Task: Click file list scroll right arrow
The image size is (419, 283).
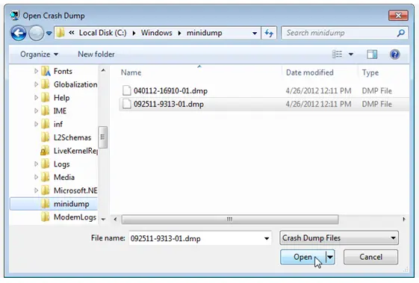Action: pyautogui.click(x=404, y=220)
